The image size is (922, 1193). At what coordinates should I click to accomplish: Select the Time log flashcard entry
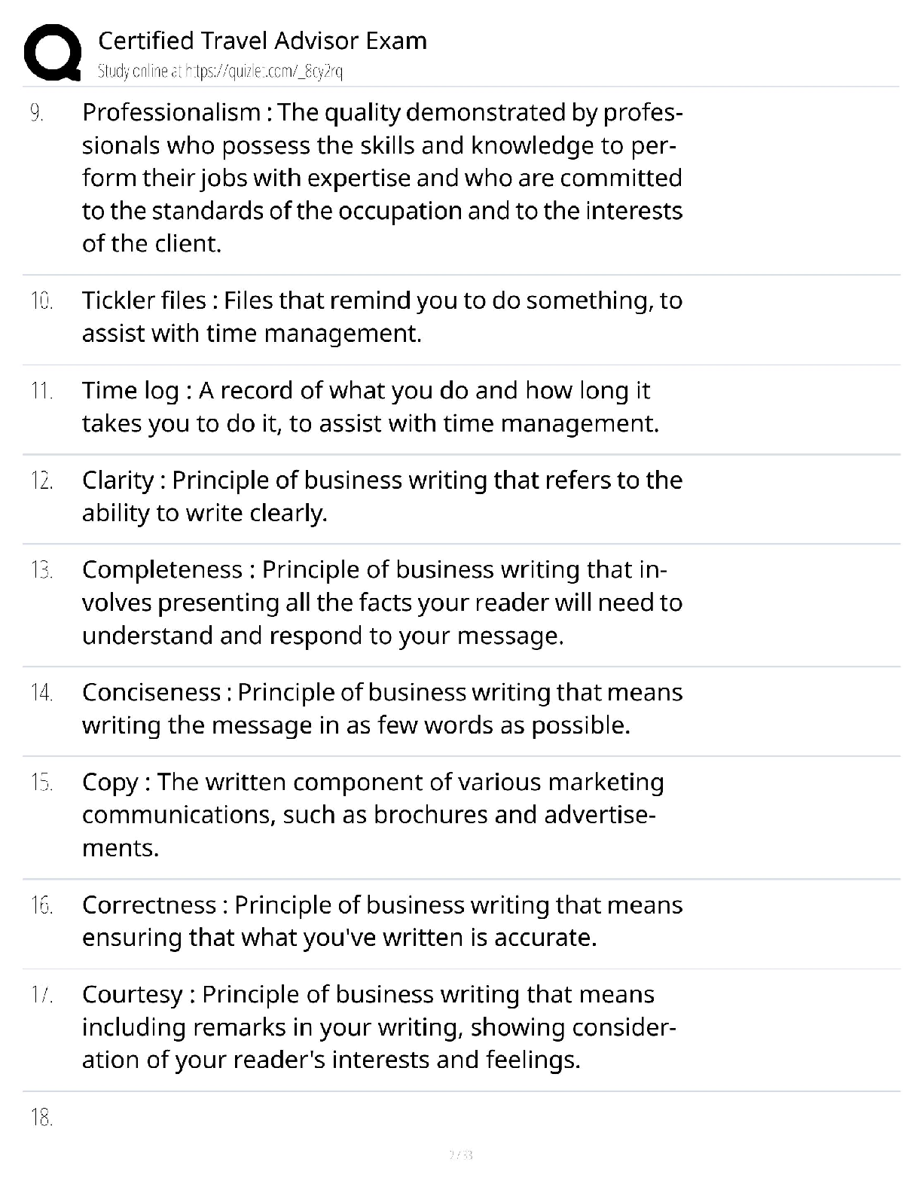[x=371, y=407]
